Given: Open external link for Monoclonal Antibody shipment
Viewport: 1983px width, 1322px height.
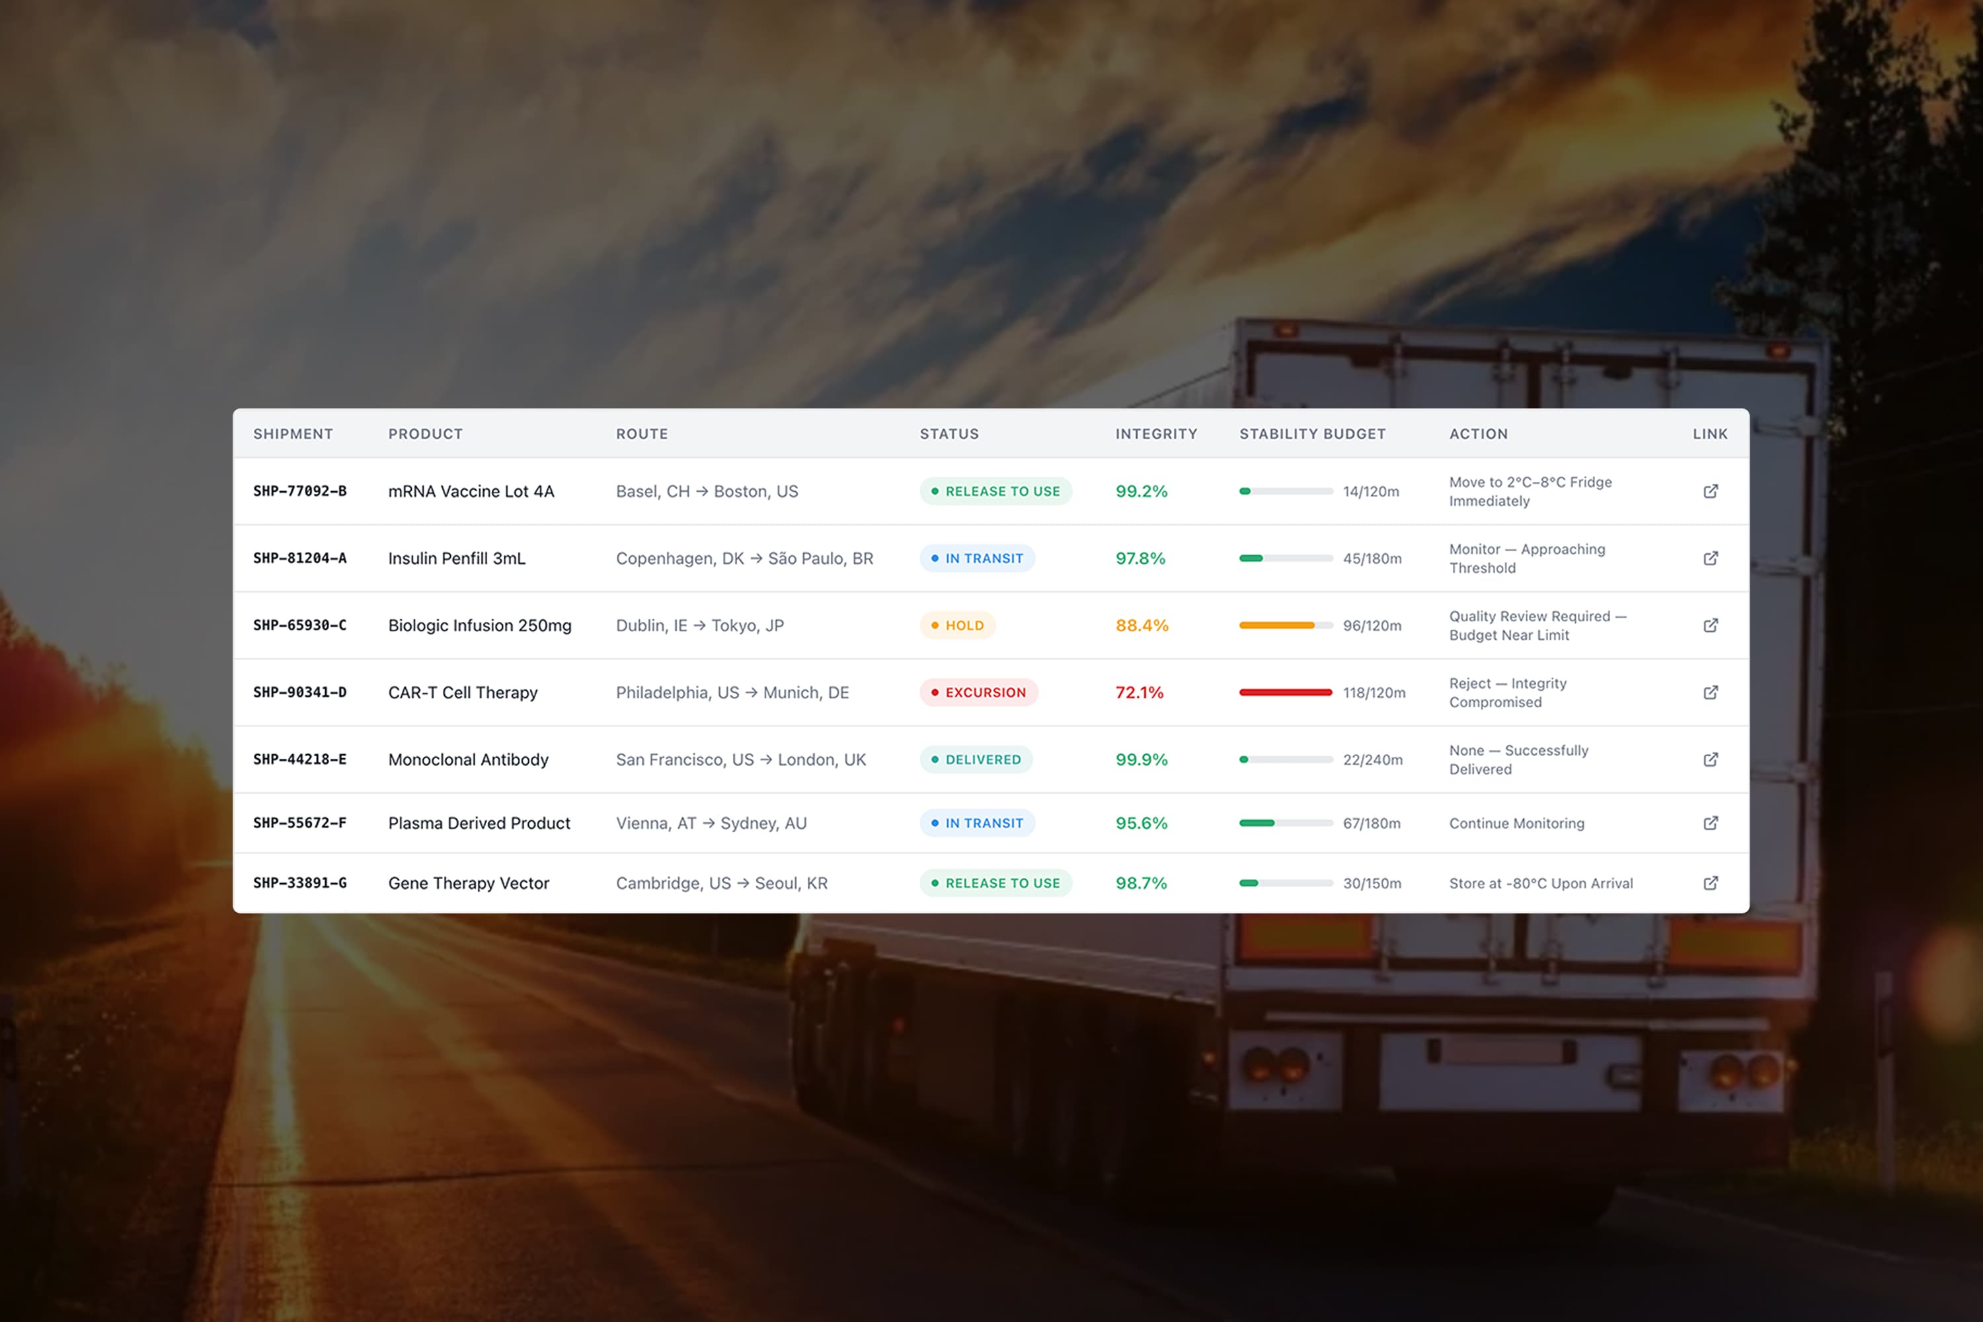Looking at the screenshot, I should tap(1710, 759).
